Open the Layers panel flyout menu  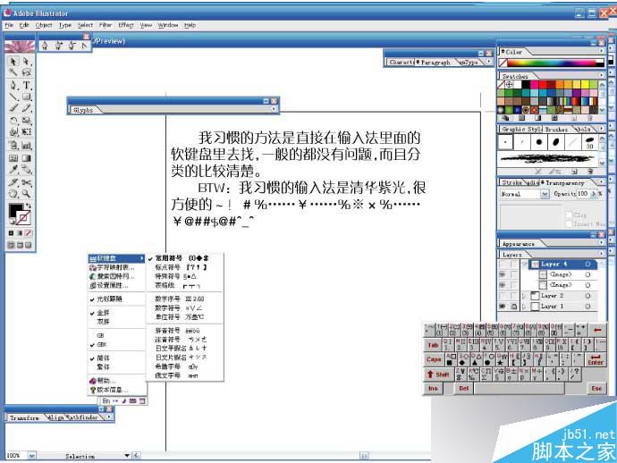[601, 254]
